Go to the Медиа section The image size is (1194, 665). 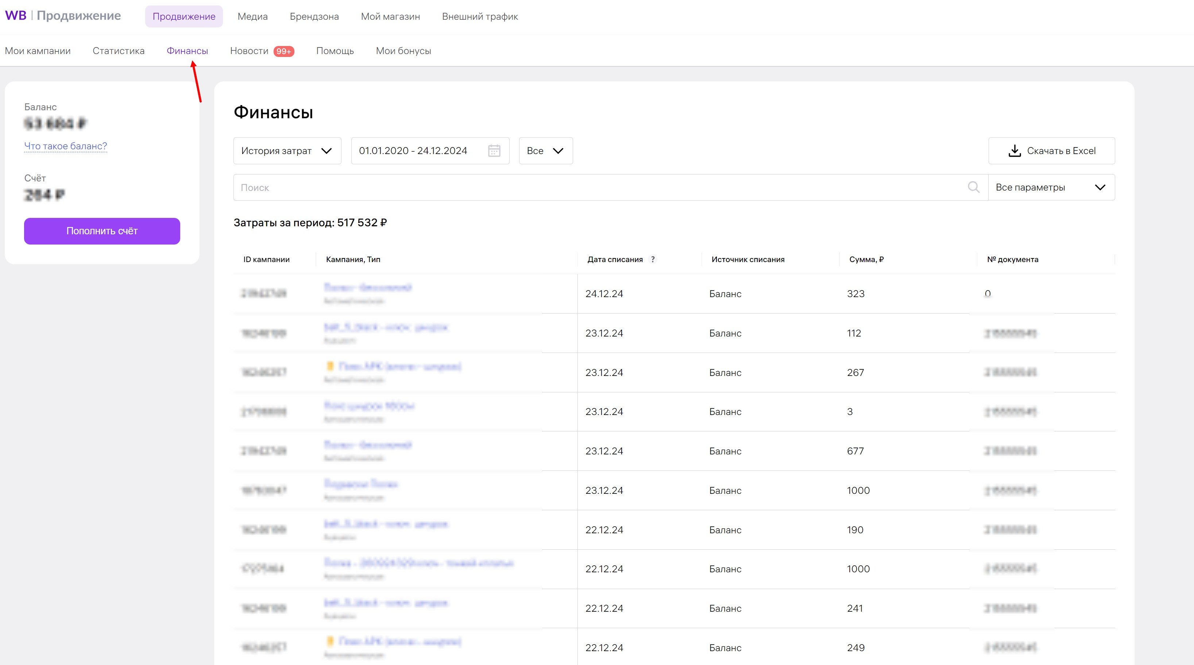point(252,16)
